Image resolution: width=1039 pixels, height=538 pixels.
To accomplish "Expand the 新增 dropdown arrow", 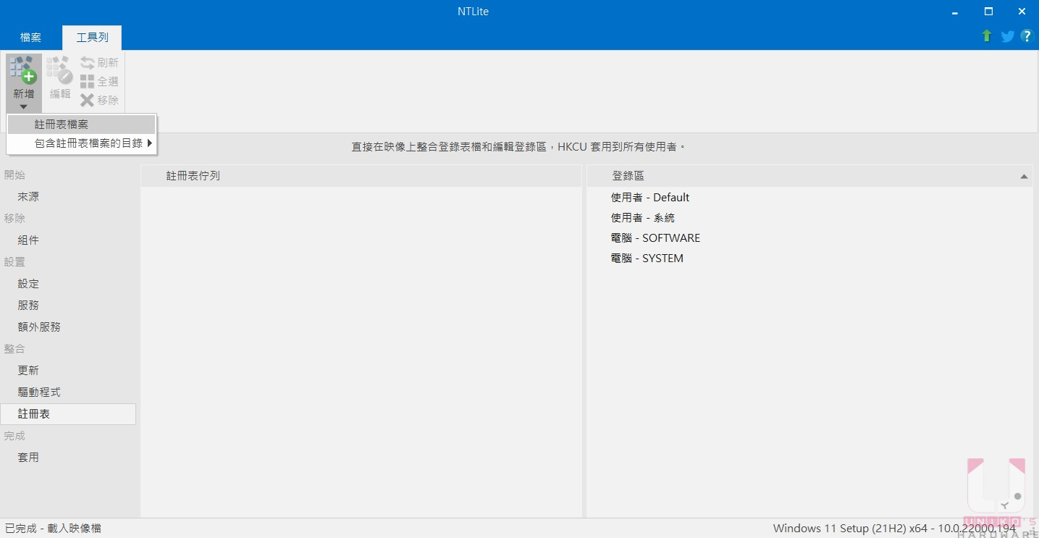I will click(23, 107).
